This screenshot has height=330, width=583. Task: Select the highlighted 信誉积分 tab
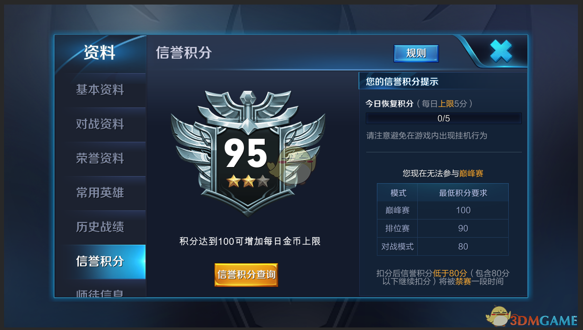pos(100,261)
